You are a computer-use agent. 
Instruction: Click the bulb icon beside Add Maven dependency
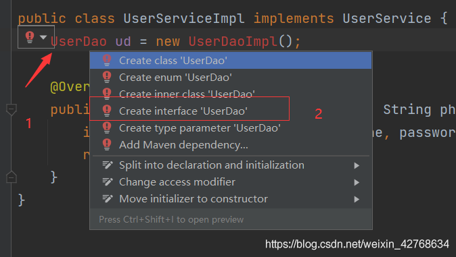pos(107,144)
